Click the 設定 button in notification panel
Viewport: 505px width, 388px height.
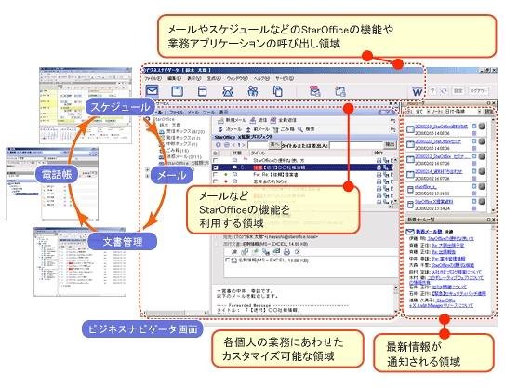coord(489,112)
